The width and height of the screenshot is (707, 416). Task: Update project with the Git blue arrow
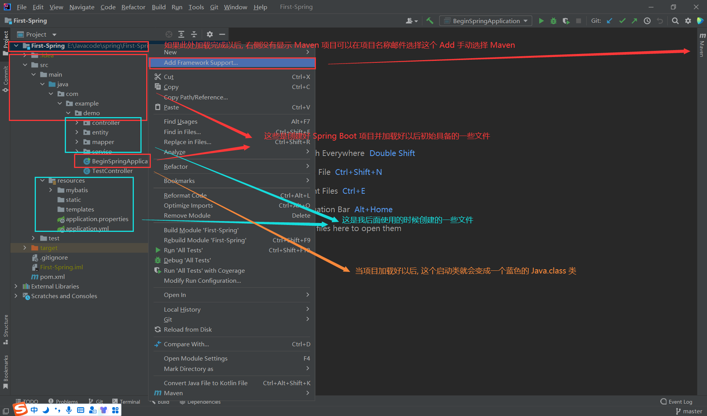tap(610, 21)
